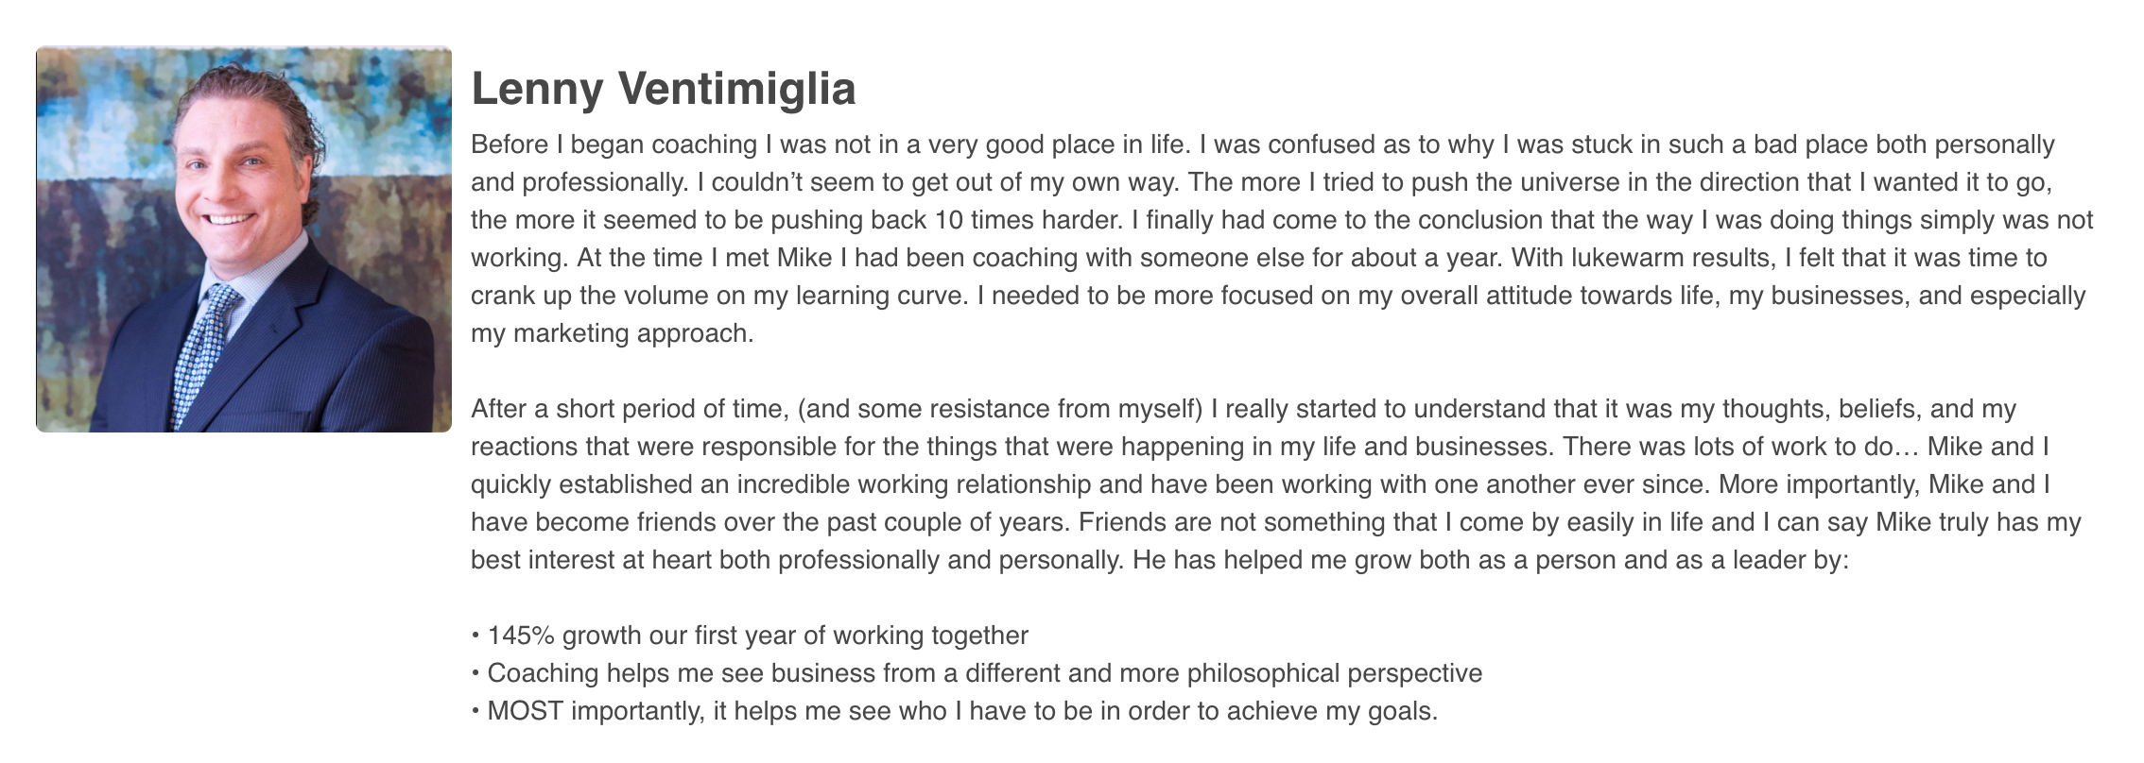Click the words "quickly established an incredible working relationship"

tap(806, 484)
